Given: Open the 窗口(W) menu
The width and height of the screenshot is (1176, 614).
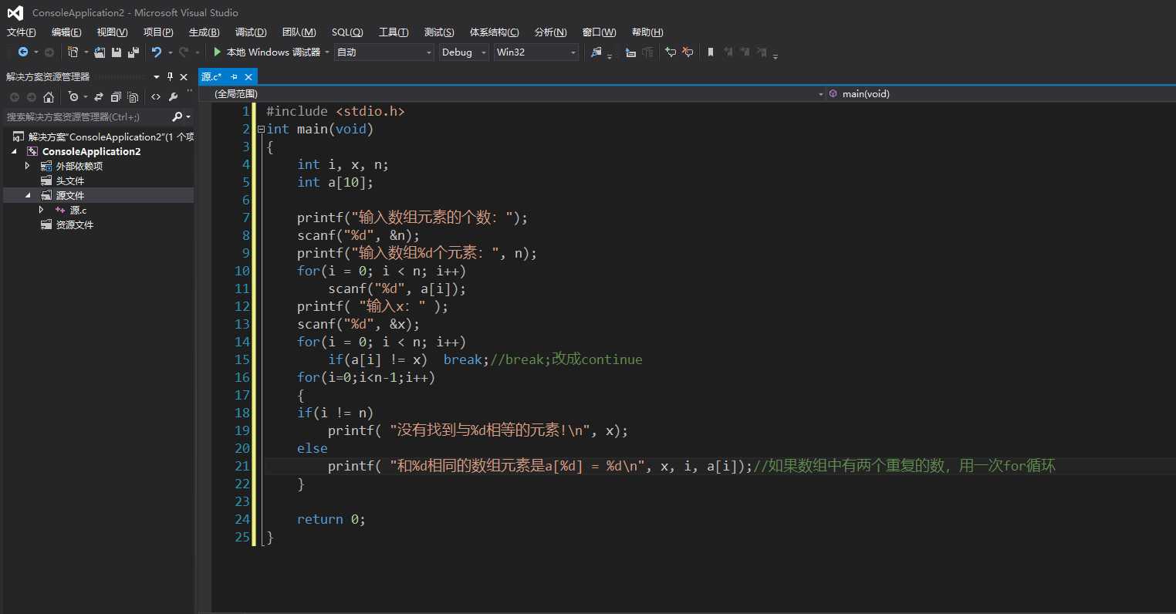Looking at the screenshot, I should [x=599, y=32].
